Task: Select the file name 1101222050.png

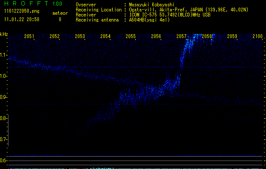Action: (x=22, y=11)
